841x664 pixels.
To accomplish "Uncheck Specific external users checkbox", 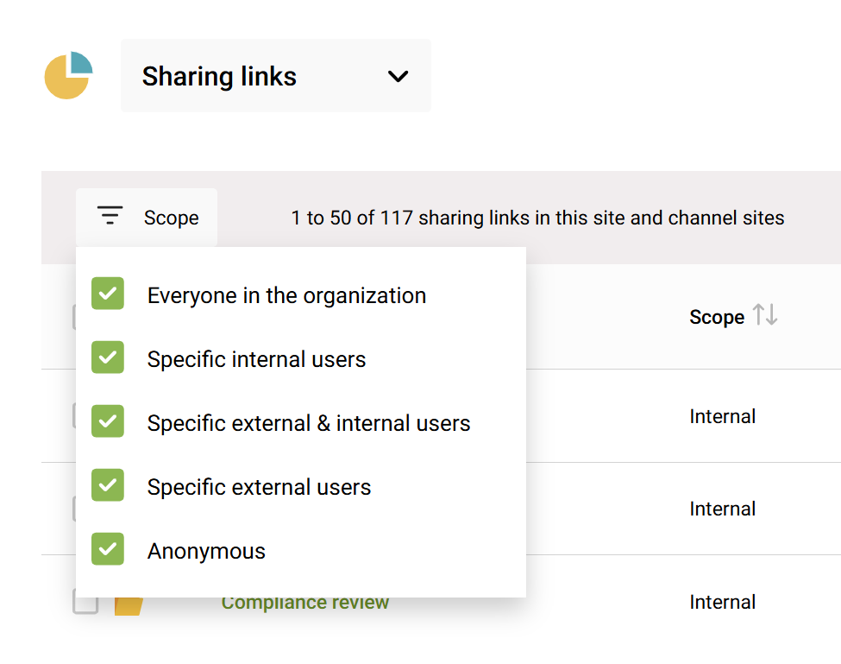I will tap(108, 485).
